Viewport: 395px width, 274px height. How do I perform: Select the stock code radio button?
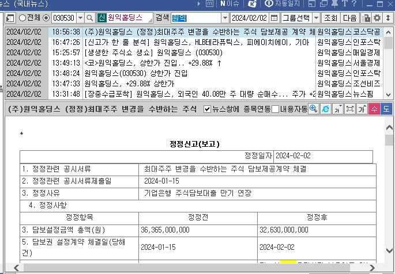click(46, 18)
